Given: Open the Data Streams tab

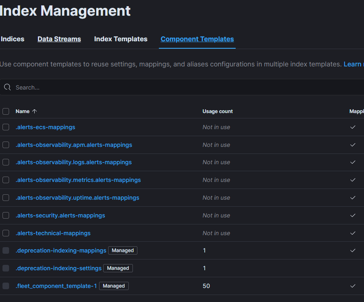Looking at the screenshot, I should pyautogui.click(x=59, y=39).
